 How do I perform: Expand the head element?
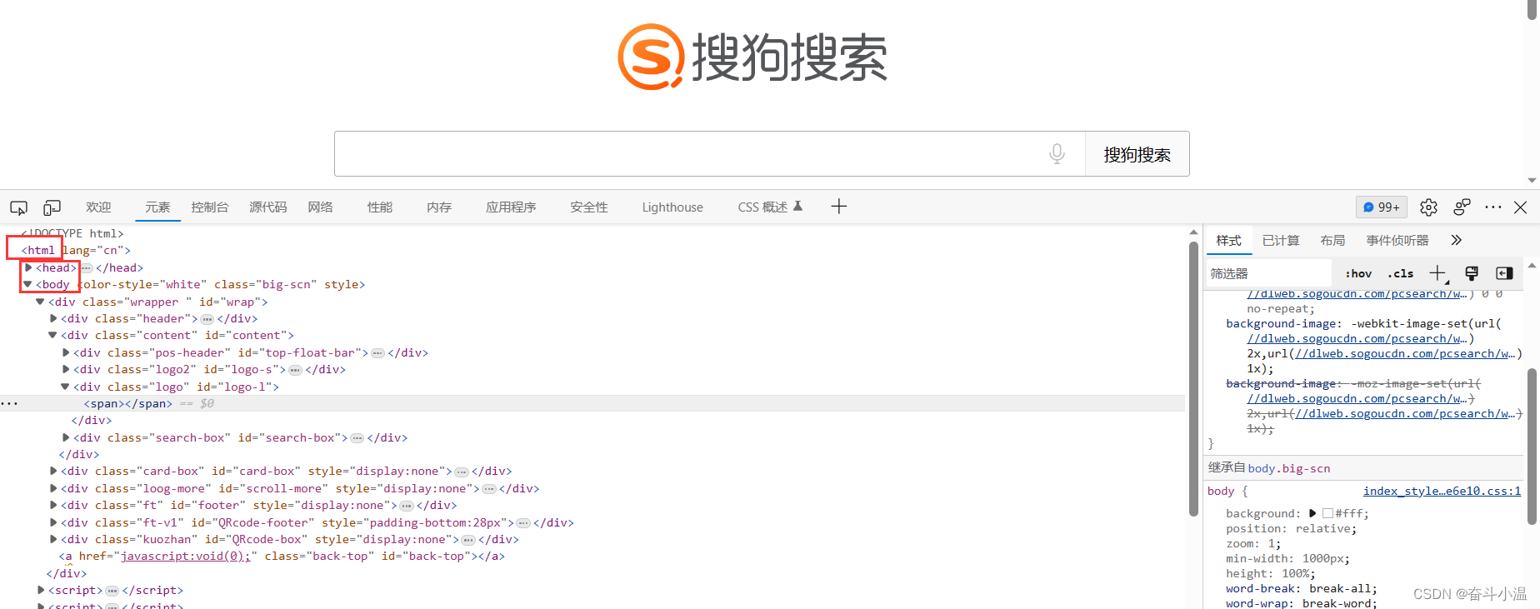pyautogui.click(x=28, y=267)
